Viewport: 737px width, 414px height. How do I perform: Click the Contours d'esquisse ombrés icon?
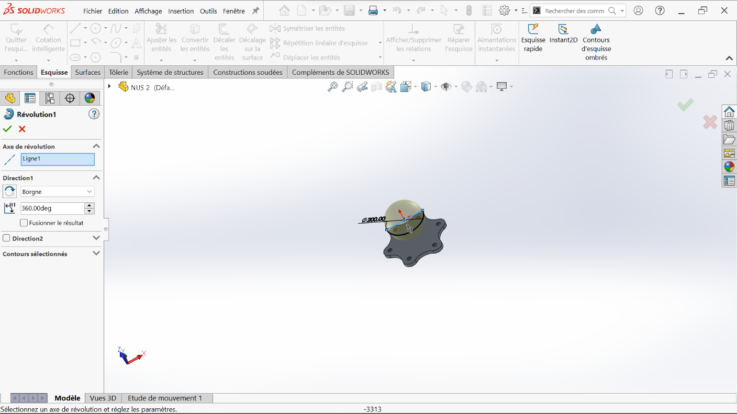pyautogui.click(x=596, y=29)
